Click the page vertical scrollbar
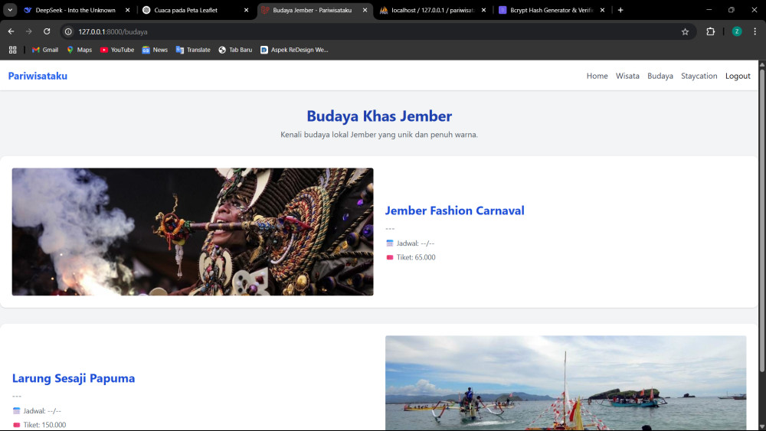Image resolution: width=766 pixels, height=431 pixels. click(x=761, y=220)
